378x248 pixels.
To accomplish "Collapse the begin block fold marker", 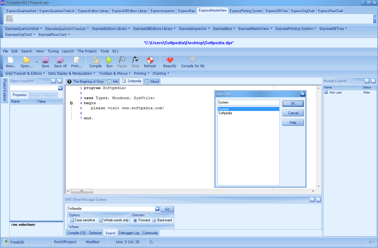I will pos(71,103).
